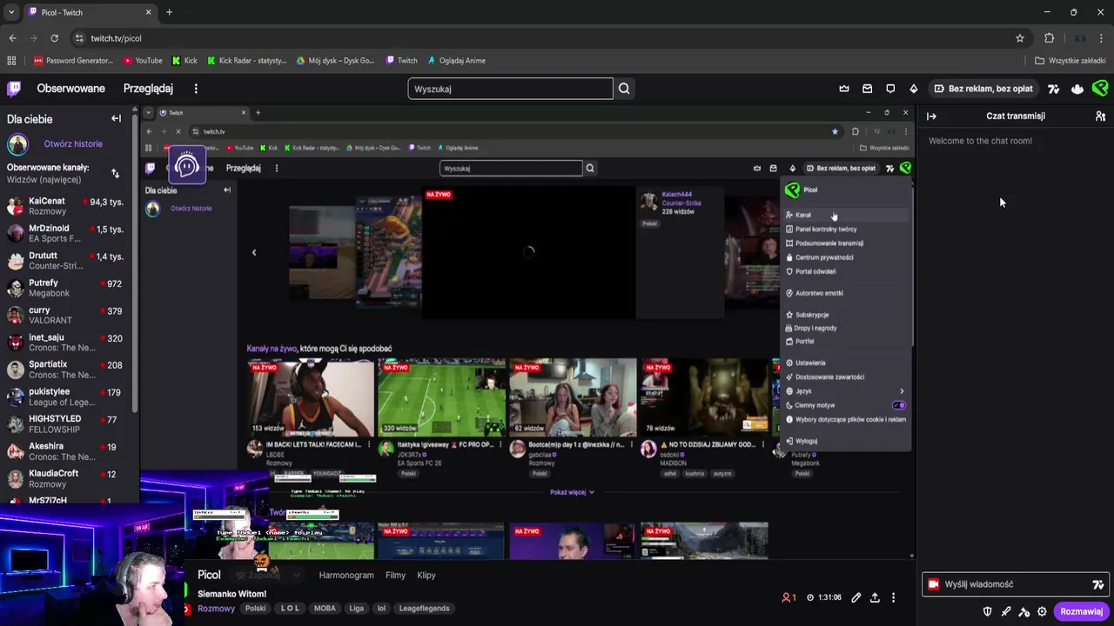Screen dimensions: 1114x626
Task: Click the BetterTTV icon beside the avatar
Action: [x=1077, y=89]
